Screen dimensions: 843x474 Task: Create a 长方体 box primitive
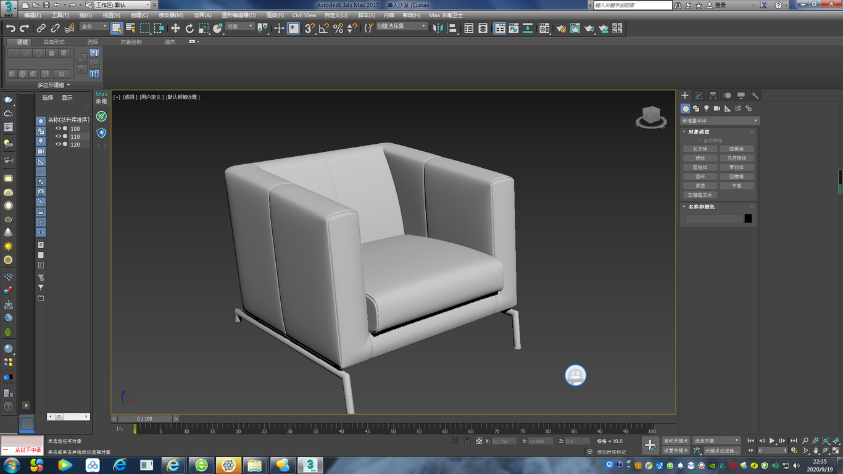tap(700, 149)
